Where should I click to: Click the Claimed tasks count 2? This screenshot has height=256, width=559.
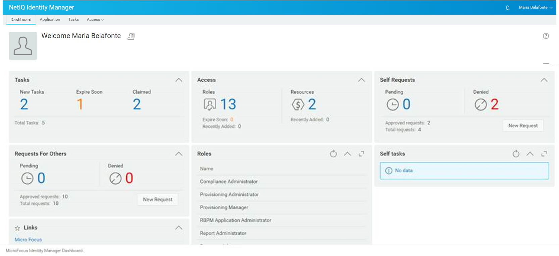[x=137, y=105]
